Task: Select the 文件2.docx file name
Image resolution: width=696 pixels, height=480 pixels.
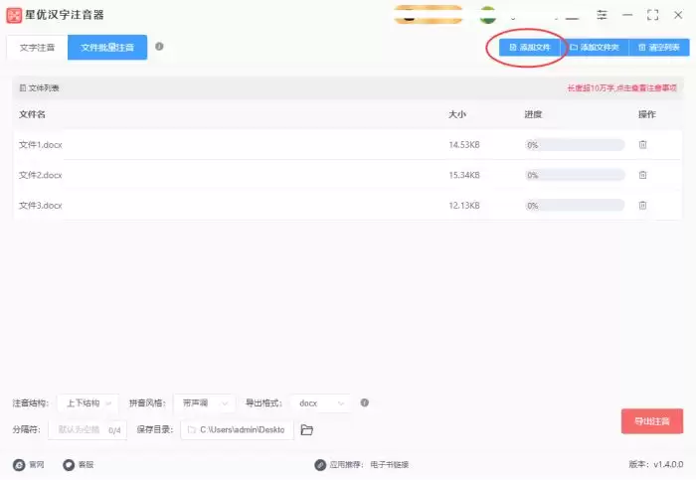Action: (x=41, y=175)
